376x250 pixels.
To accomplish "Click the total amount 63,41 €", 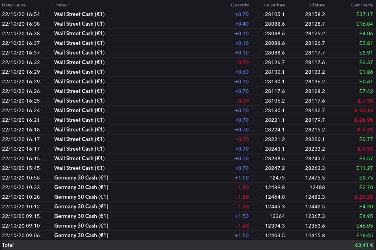I will click(364, 245).
